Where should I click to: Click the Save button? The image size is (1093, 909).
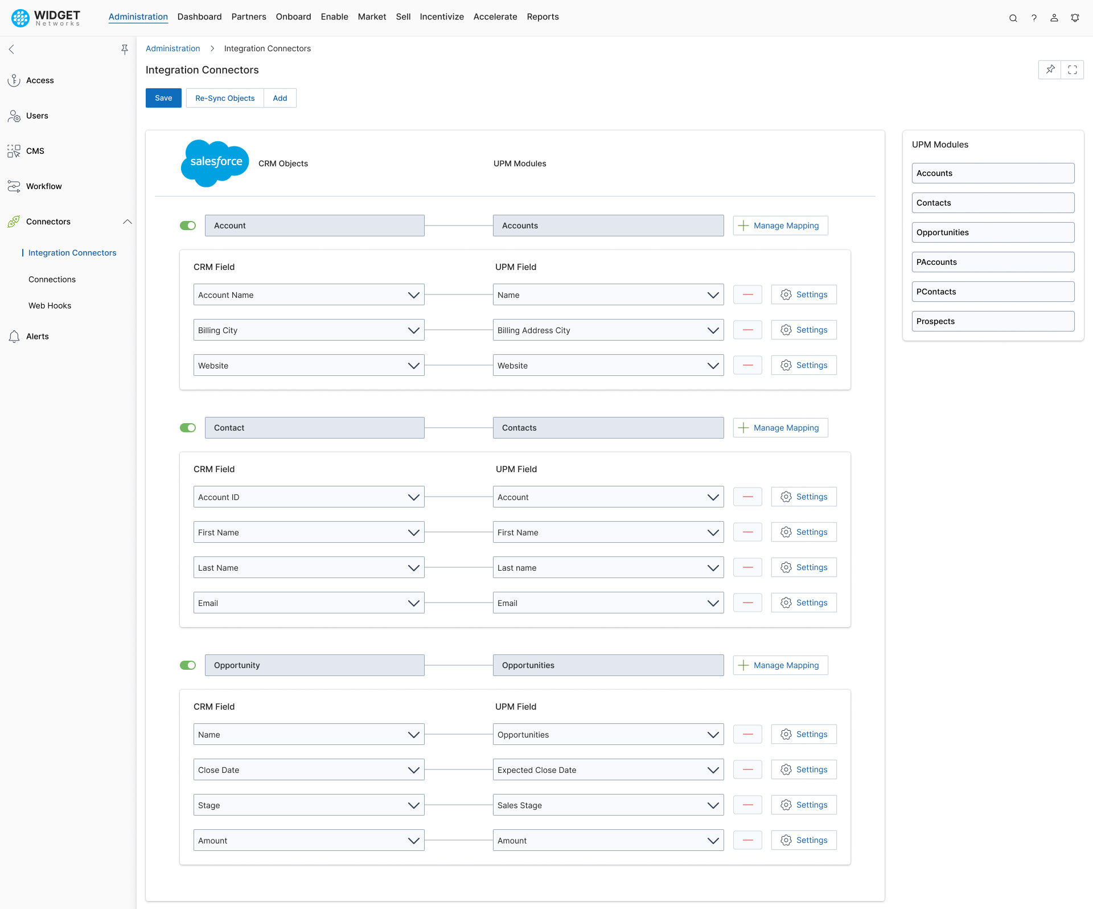(x=163, y=98)
